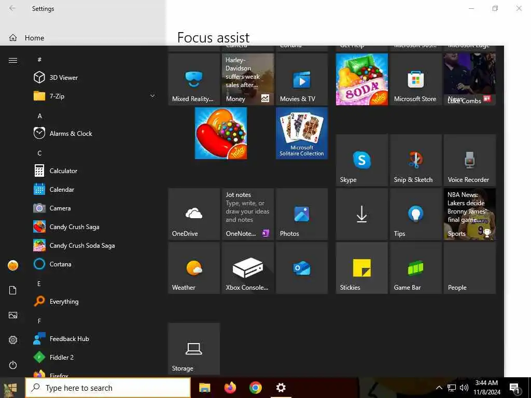Open Documents from the Start sidebar
The width and height of the screenshot is (531, 398).
[x=13, y=290]
